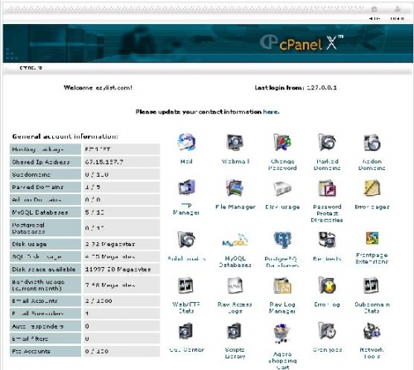Open the Password Protect Directories icon
Screen dimensions: 414x370
click(327, 187)
